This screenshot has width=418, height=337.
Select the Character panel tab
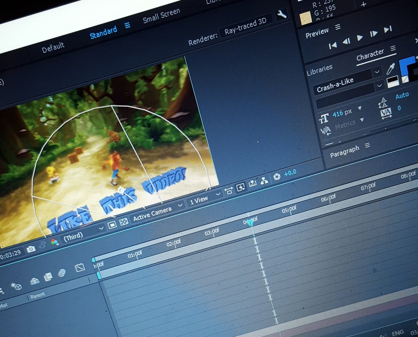(370, 54)
